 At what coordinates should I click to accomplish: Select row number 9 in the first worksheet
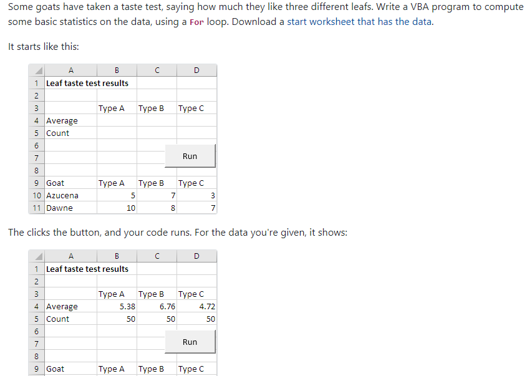pos(36,183)
